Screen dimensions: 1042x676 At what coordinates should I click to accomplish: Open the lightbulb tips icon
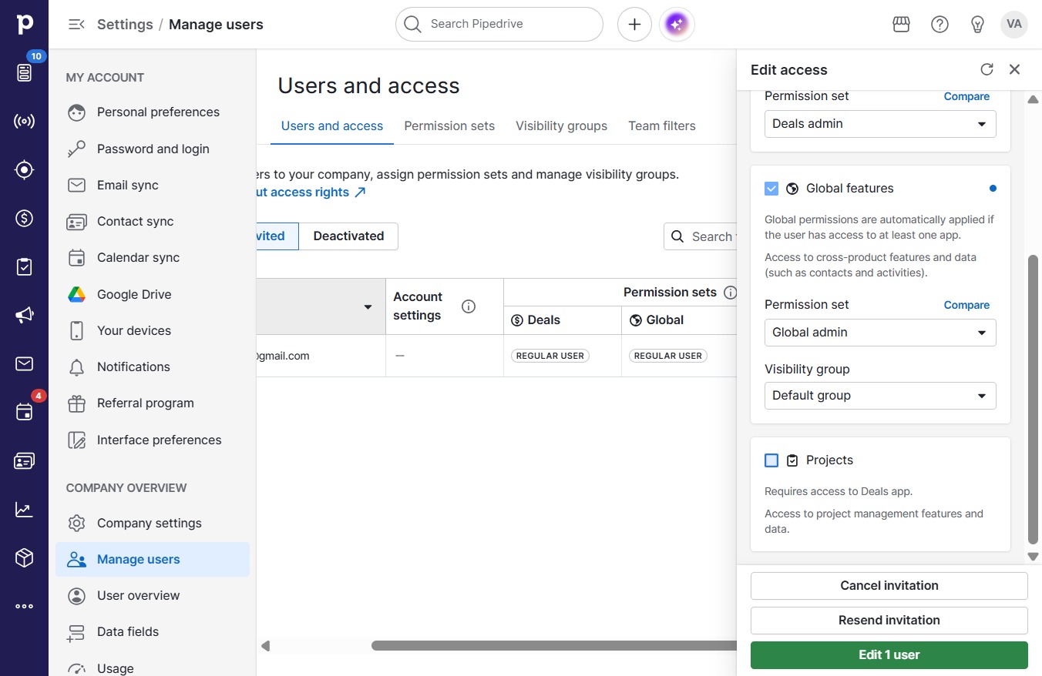[x=977, y=25]
